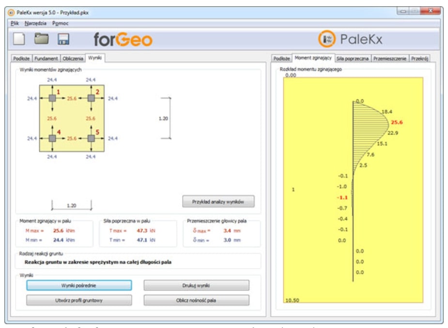Click the Oblicz nośność pala button
This screenshot has height=328, width=448.
[196, 300]
